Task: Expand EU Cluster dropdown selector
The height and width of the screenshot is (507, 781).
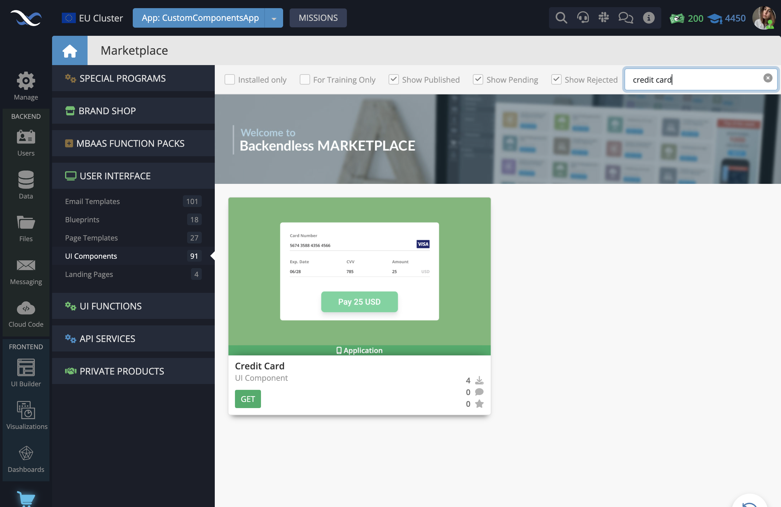Action: [93, 18]
